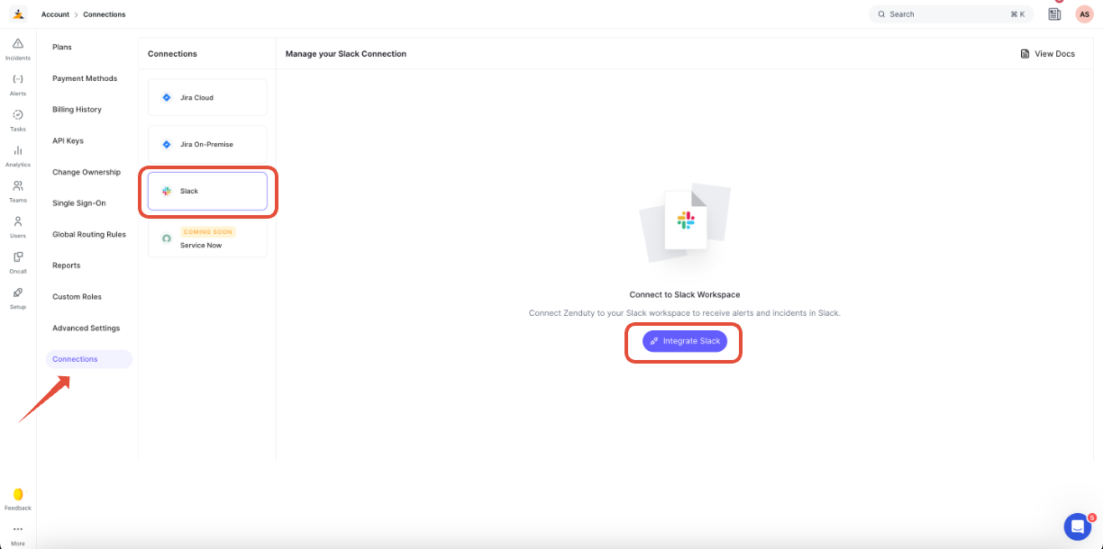Open the notifications icon near the avatar
Screen dimensions: 1103x549
tap(1053, 13)
